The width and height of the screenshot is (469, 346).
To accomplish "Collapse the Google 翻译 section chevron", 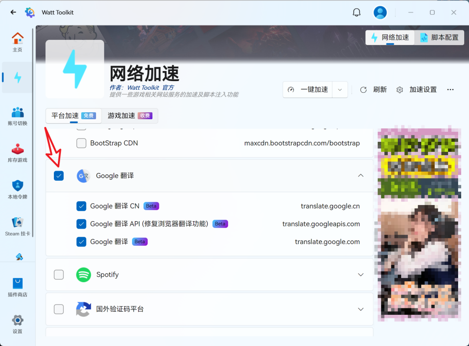I will (x=360, y=176).
